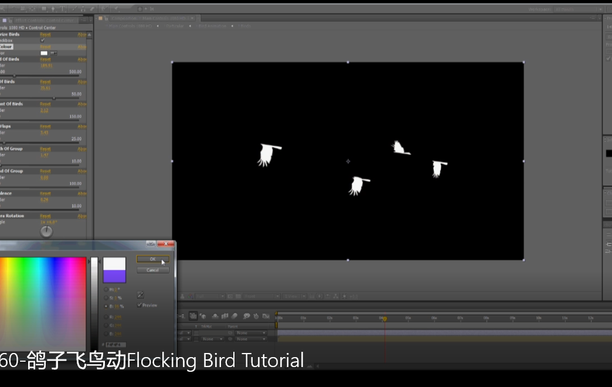
Task: Click the Motion Blur timeline switch icon
Action: pyautogui.click(x=236, y=316)
